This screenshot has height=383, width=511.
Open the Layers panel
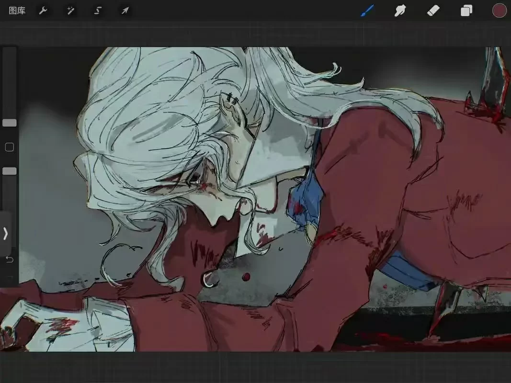tap(466, 11)
